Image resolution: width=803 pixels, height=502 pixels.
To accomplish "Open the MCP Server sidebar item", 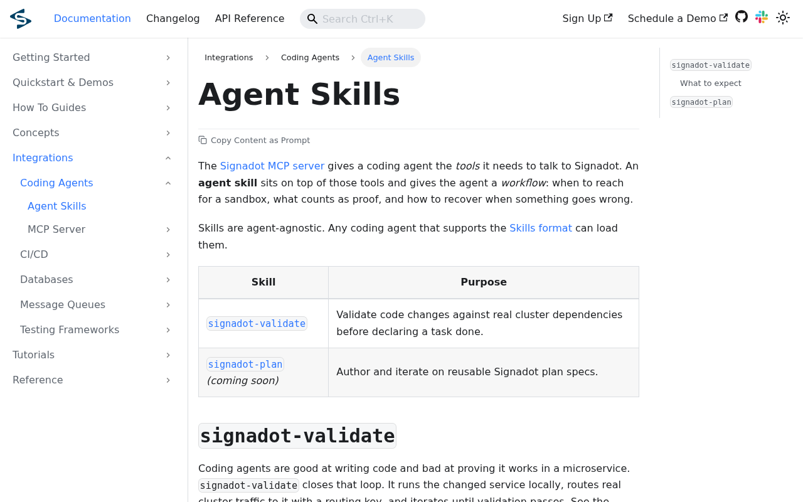I will [x=56, y=230].
